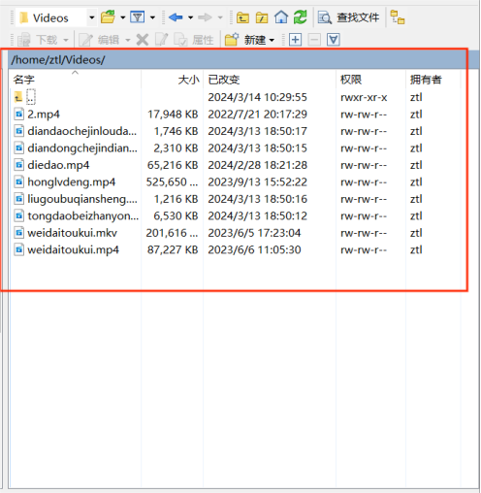Image resolution: width=481 pixels, height=493 pixels.
Task: Sort by the 已改变 column header
Action: pyautogui.click(x=224, y=80)
